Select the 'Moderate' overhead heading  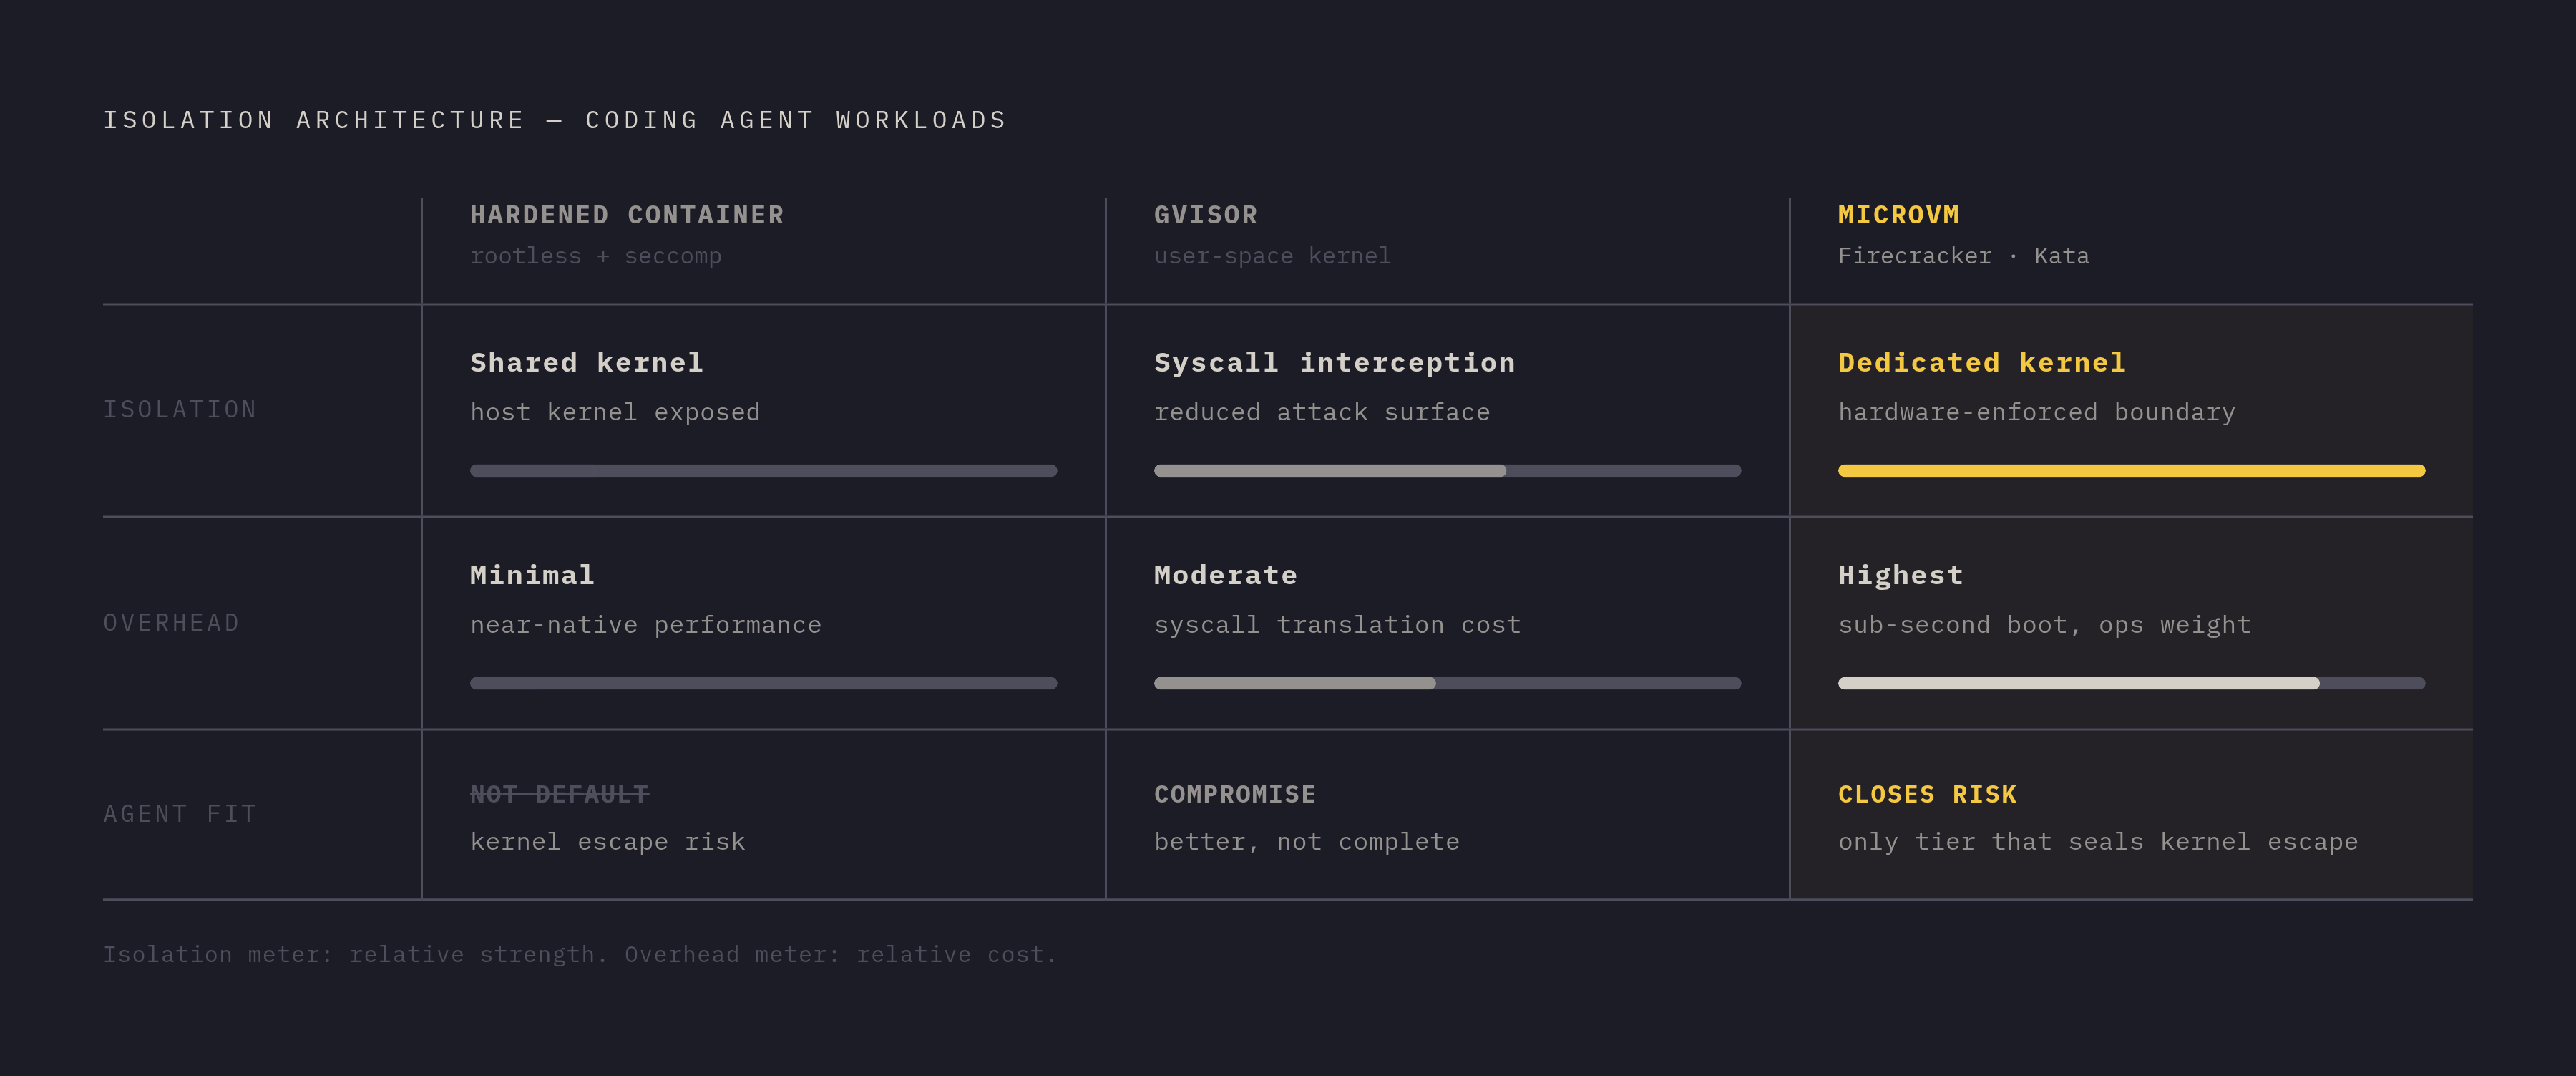1225,576
